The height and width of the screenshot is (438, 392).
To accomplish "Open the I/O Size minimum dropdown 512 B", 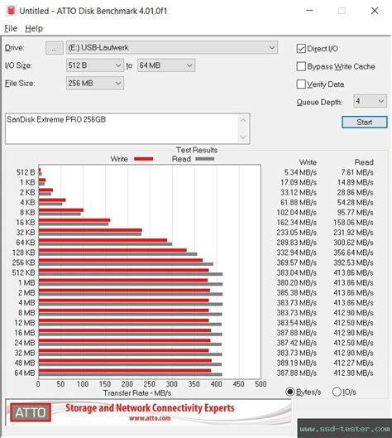I will (x=95, y=65).
